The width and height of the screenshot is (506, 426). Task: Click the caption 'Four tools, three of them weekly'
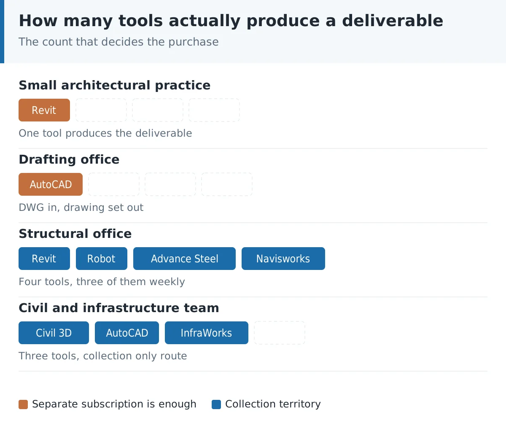[102, 282]
